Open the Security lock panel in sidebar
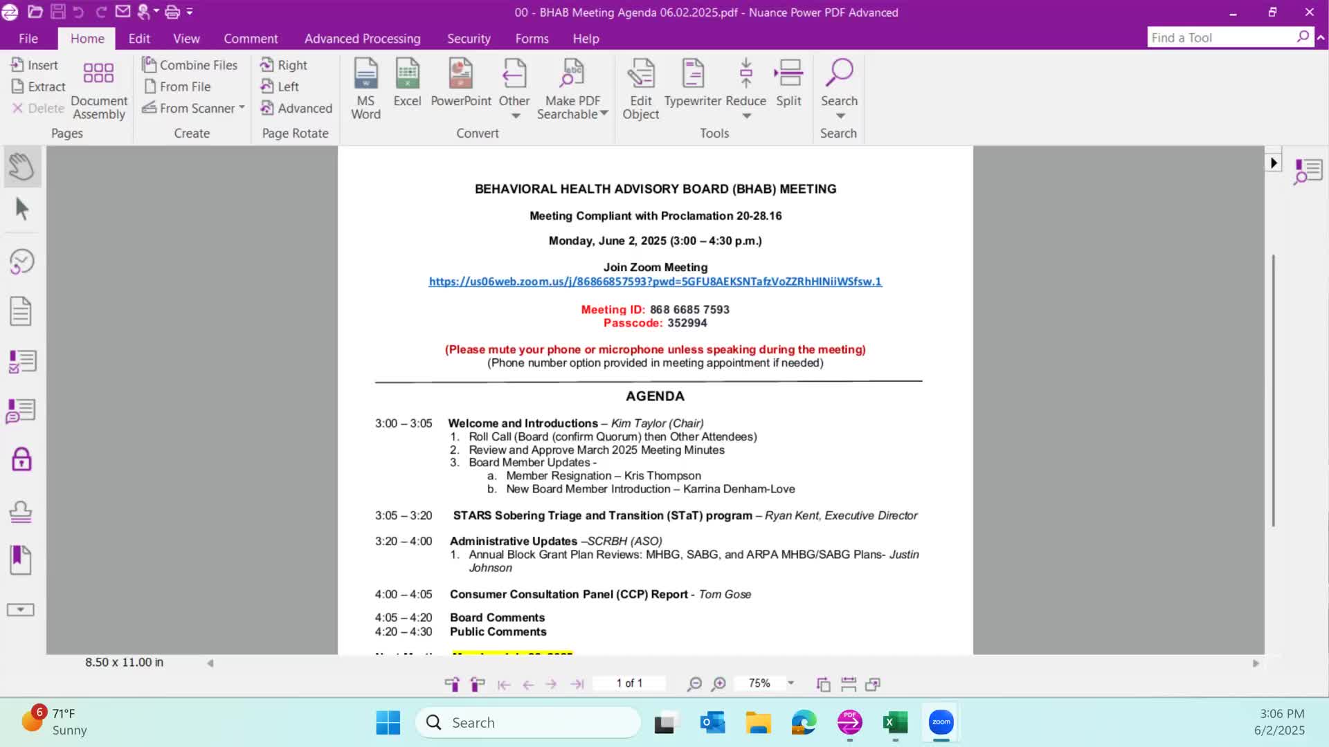This screenshot has height=747, width=1329. [21, 459]
